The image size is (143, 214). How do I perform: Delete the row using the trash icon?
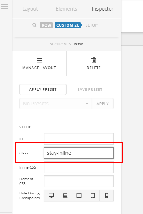coord(94,60)
